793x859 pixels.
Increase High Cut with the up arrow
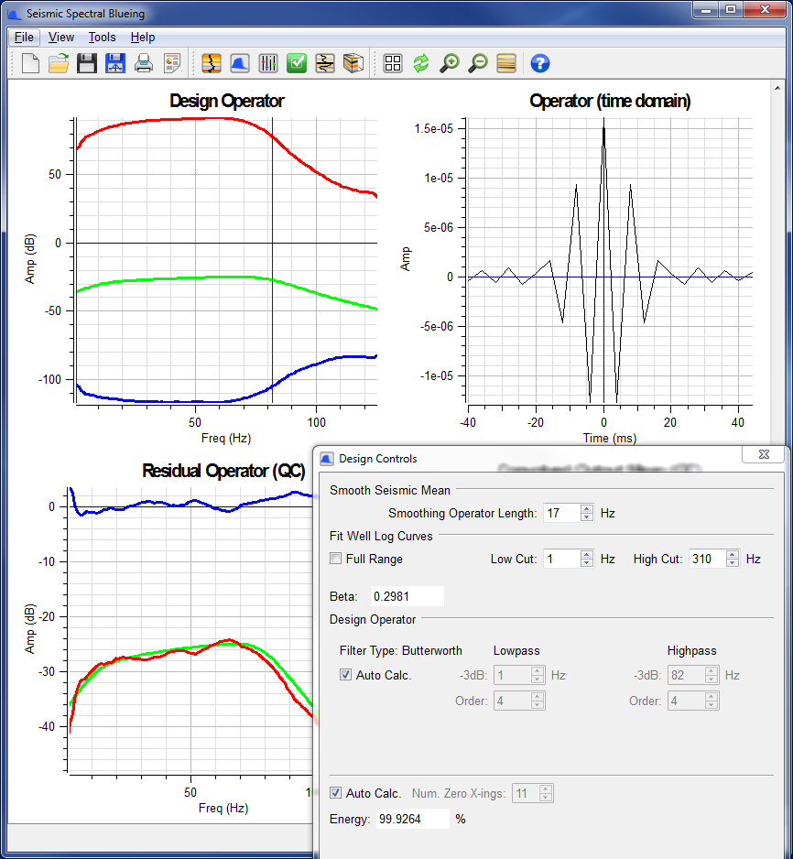pos(733,554)
